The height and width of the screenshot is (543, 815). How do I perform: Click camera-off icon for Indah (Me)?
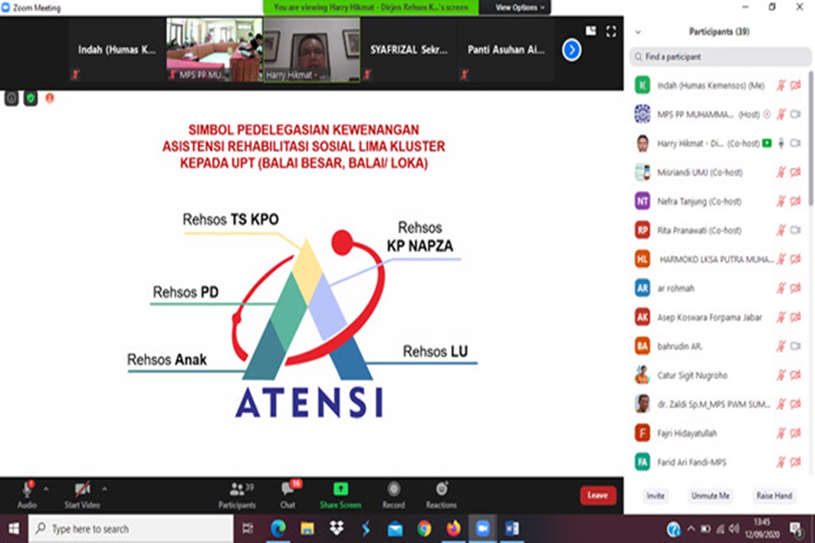[795, 85]
